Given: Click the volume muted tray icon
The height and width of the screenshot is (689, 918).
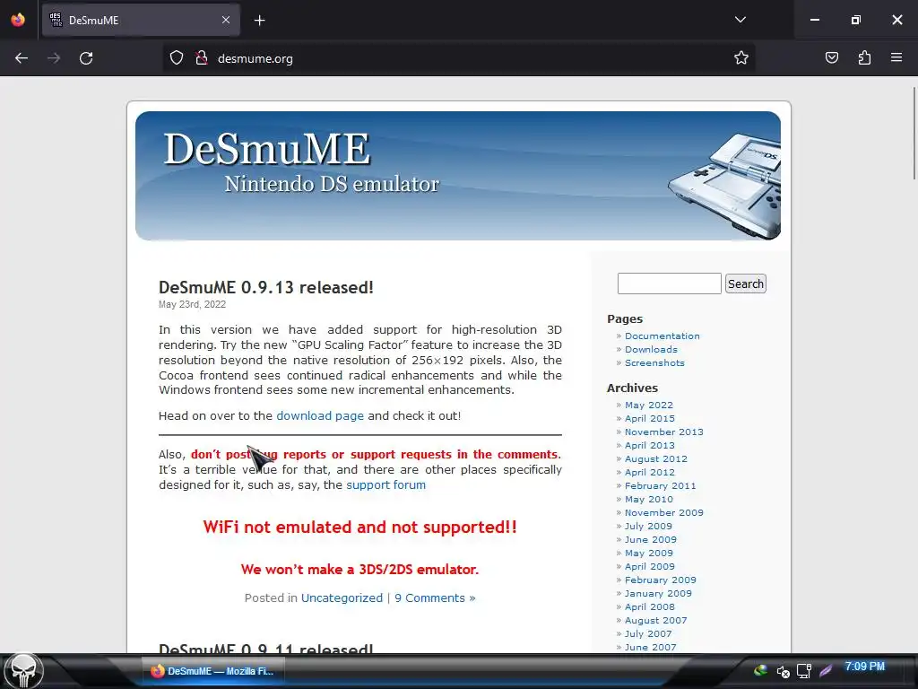Looking at the screenshot, I should 783,671.
